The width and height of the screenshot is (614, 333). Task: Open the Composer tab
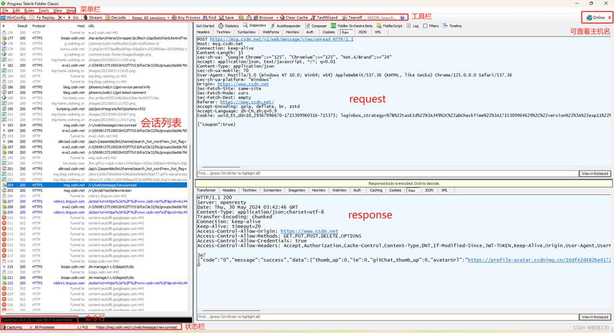click(x=316, y=26)
